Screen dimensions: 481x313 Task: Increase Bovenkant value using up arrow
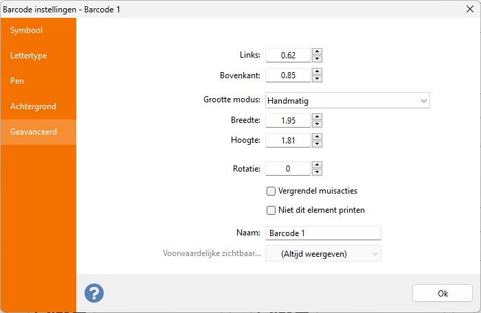coord(317,71)
